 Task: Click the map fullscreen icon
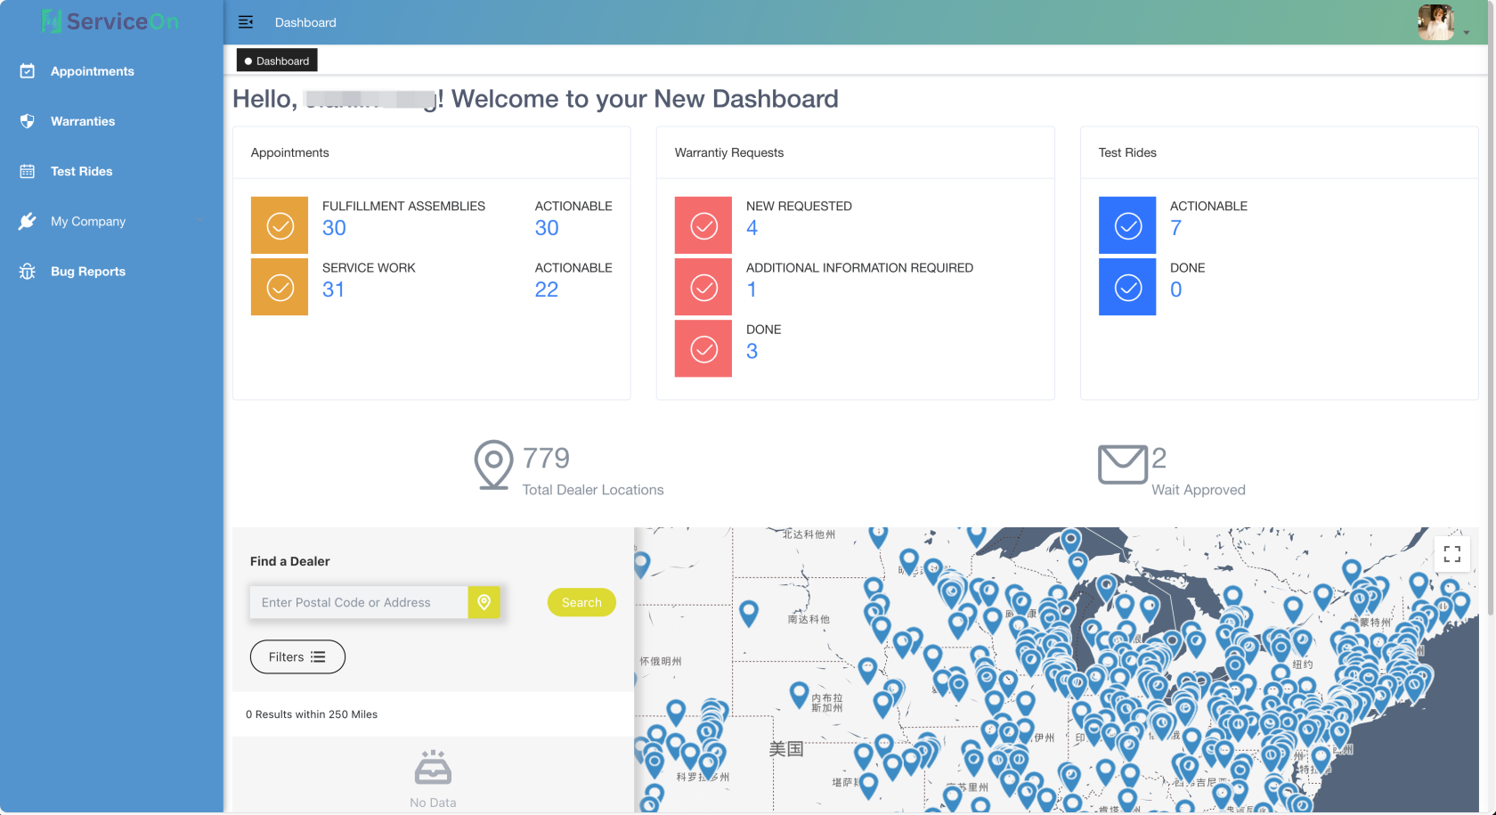pos(1451,554)
